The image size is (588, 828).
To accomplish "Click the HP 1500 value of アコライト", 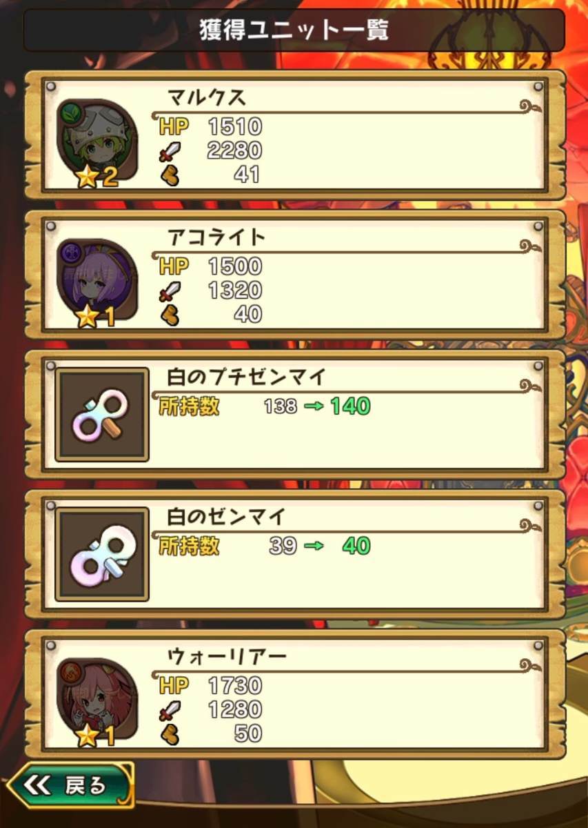I will click(x=235, y=266).
